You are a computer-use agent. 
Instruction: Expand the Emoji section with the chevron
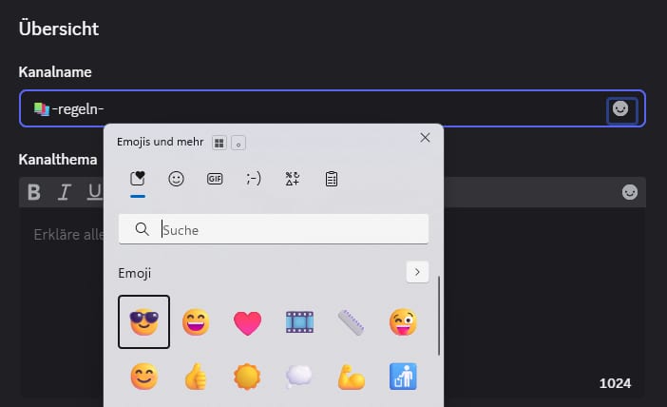pyautogui.click(x=417, y=272)
